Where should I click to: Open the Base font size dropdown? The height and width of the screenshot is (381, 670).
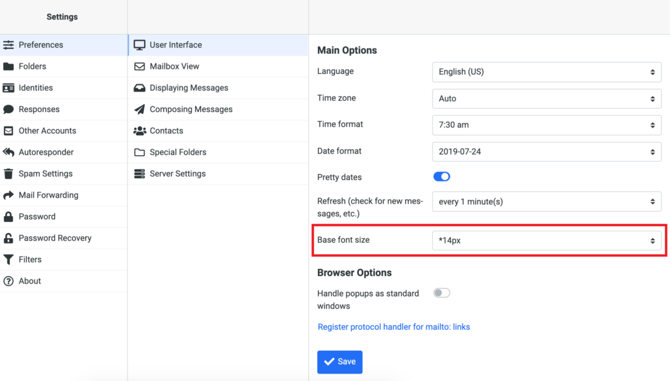[x=546, y=240]
